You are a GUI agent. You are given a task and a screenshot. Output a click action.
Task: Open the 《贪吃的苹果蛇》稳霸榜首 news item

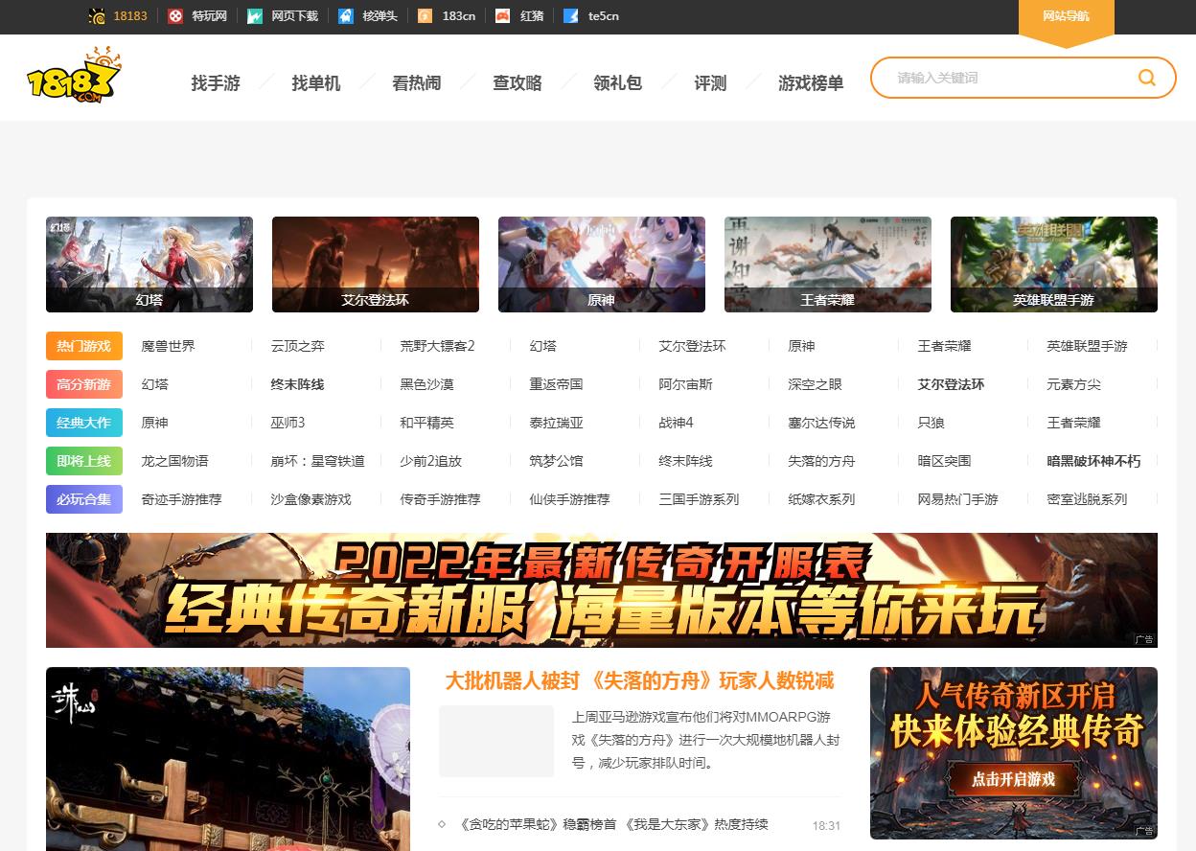pos(614,825)
